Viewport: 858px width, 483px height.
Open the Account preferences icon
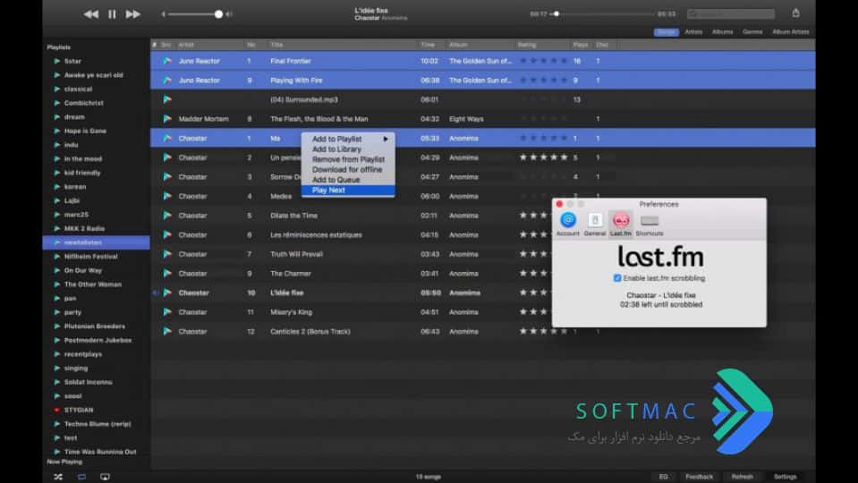(568, 225)
